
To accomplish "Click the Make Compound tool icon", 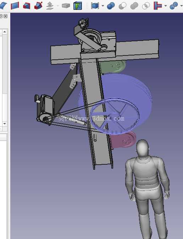I will [x=95, y=6].
